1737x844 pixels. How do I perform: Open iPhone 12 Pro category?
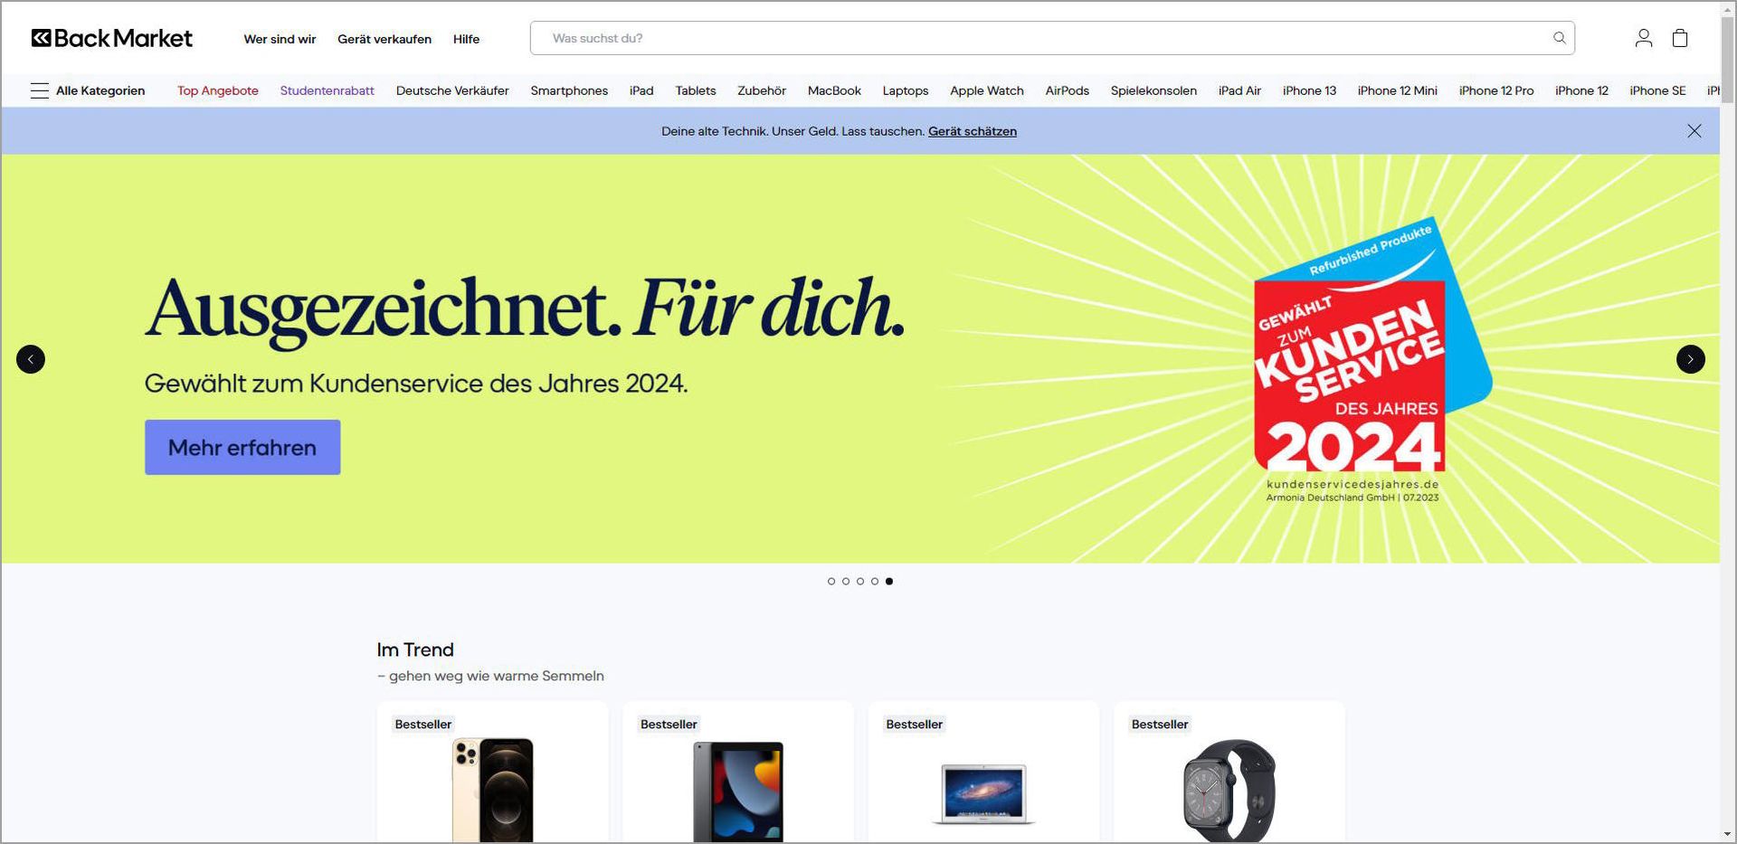1496,90
